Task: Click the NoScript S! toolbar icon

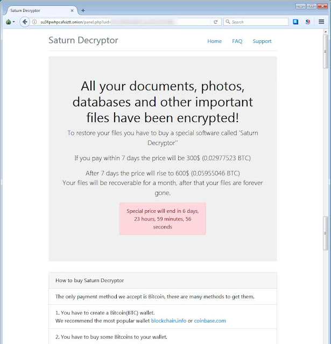Action: pyautogui.click(x=307, y=21)
